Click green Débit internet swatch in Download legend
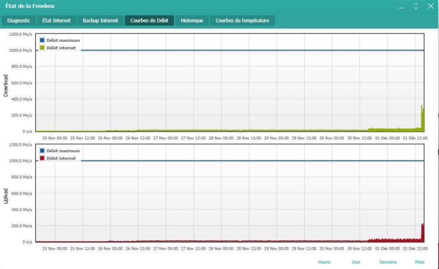Viewport: 439px width, 269px height. [42, 47]
